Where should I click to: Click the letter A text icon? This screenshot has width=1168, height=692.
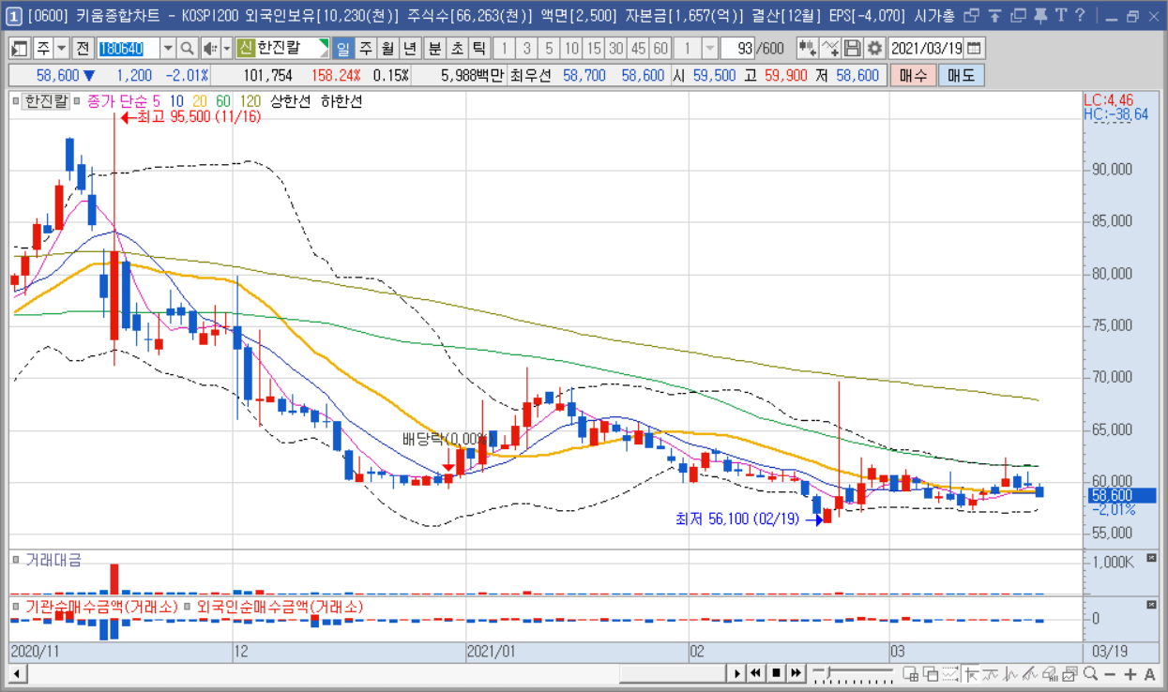pos(1150,673)
